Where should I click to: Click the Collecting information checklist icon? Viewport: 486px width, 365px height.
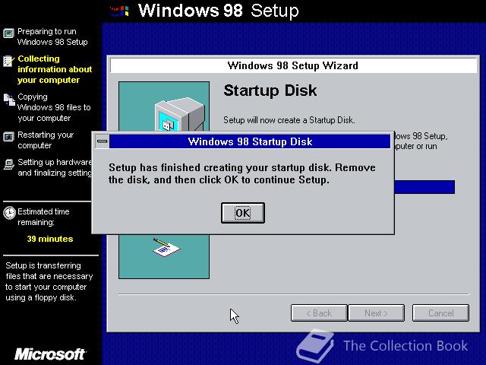[8, 61]
